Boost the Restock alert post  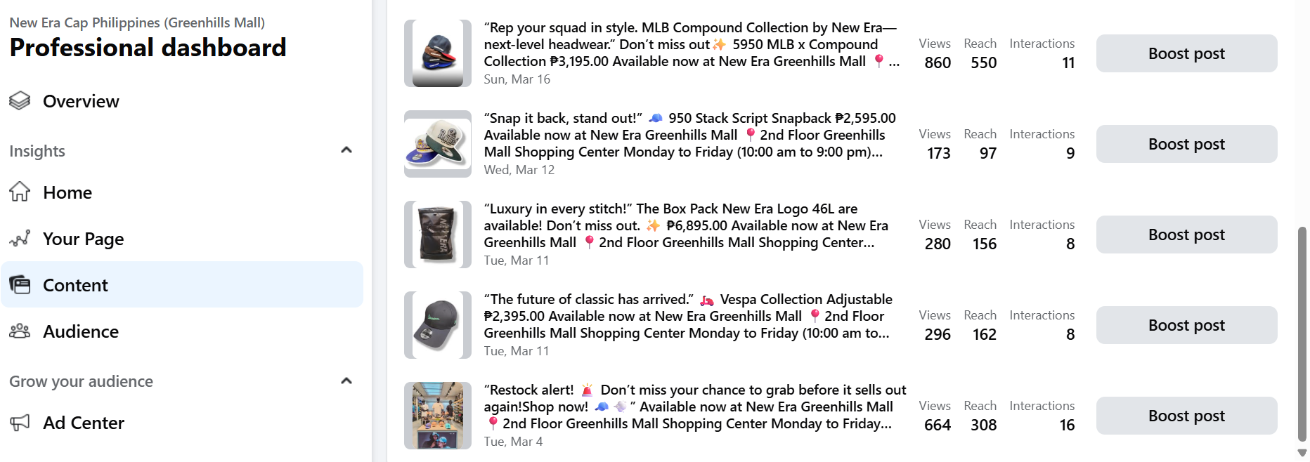pos(1186,416)
